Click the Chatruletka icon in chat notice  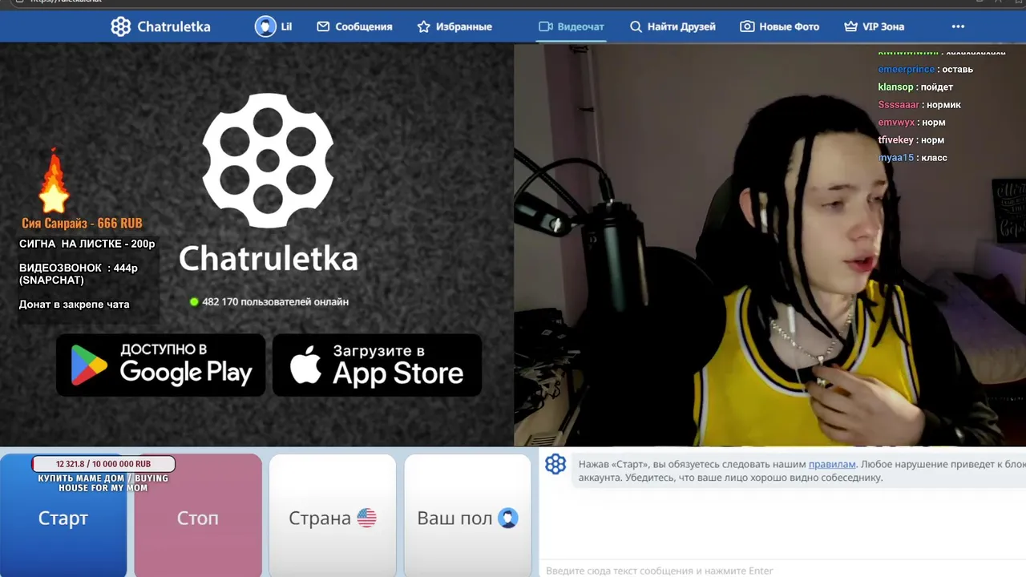click(x=555, y=464)
